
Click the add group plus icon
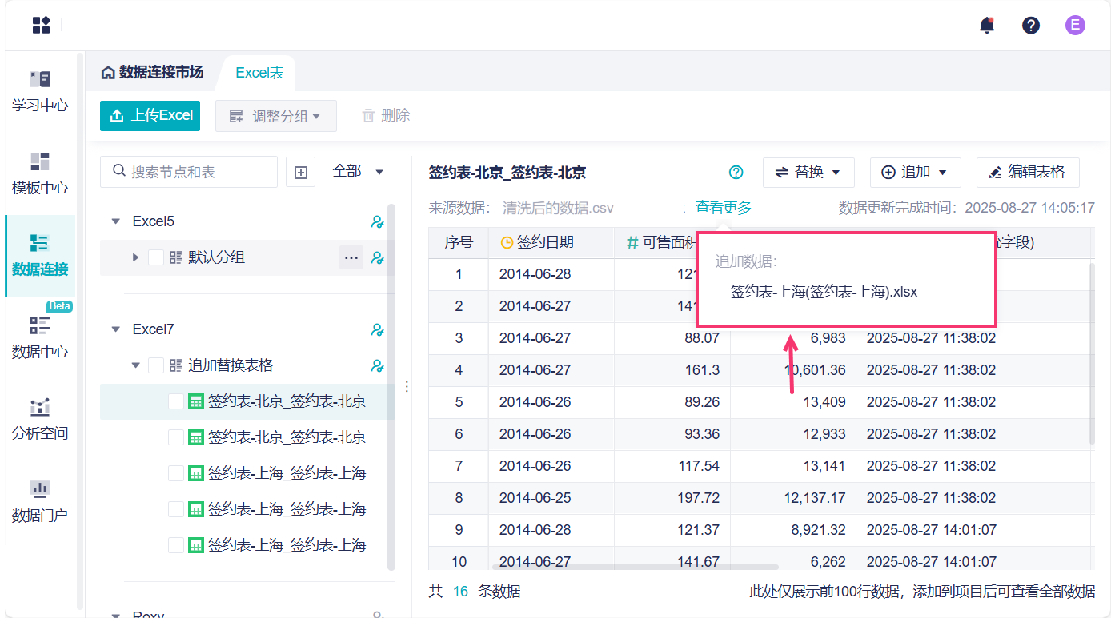coord(301,172)
